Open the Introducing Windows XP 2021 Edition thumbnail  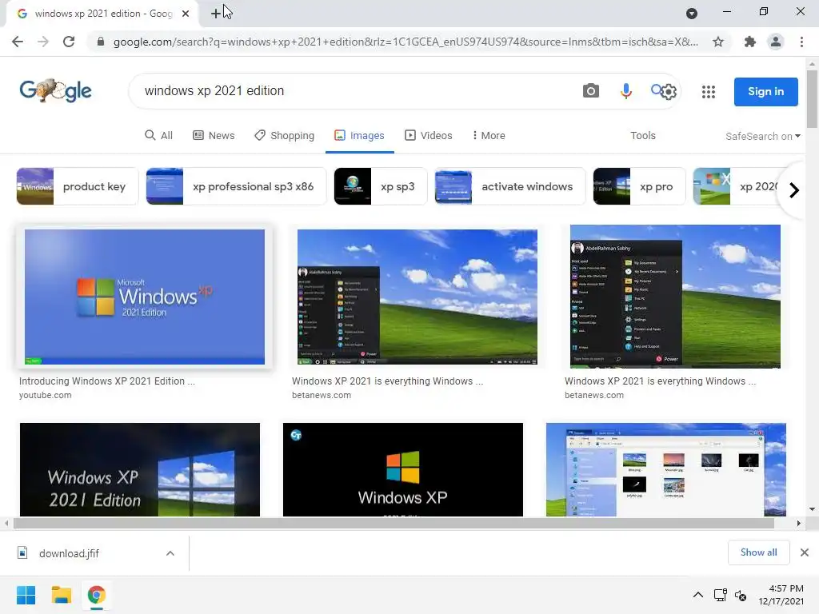pos(145,297)
